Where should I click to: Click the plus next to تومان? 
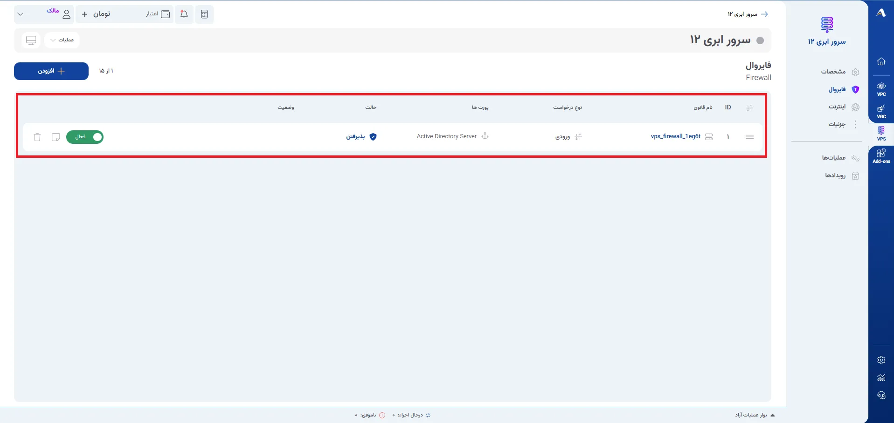pyautogui.click(x=84, y=14)
